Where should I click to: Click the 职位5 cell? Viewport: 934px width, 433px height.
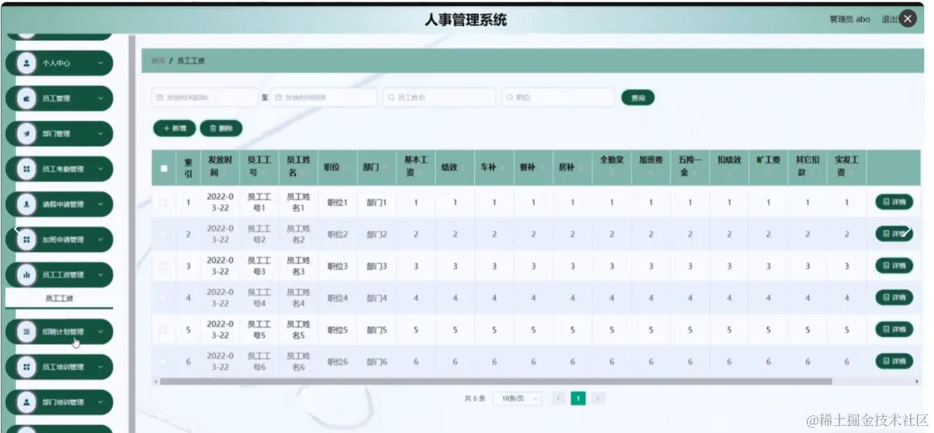337,330
